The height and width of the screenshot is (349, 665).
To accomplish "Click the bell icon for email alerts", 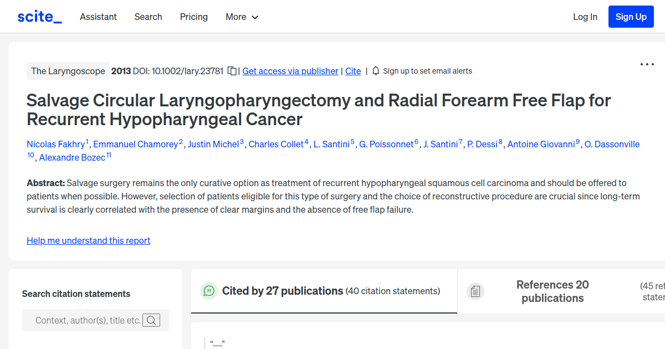I will pyautogui.click(x=376, y=71).
